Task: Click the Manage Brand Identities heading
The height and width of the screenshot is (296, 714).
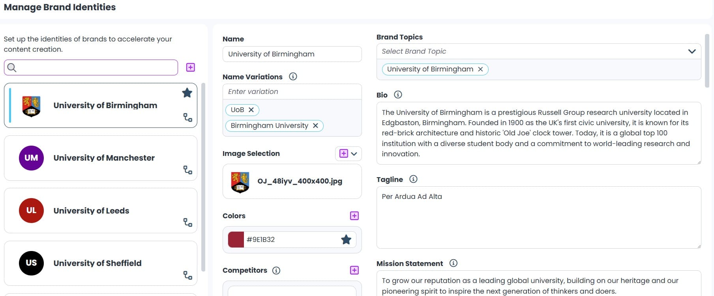Action: click(x=60, y=7)
